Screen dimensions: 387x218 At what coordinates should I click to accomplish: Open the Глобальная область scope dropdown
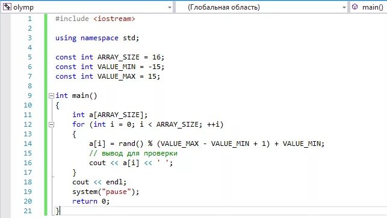click(x=261, y=7)
